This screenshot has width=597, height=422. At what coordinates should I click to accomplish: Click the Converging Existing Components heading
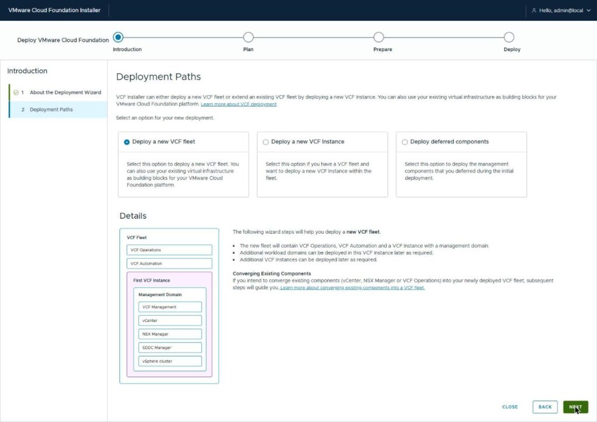tap(272, 273)
